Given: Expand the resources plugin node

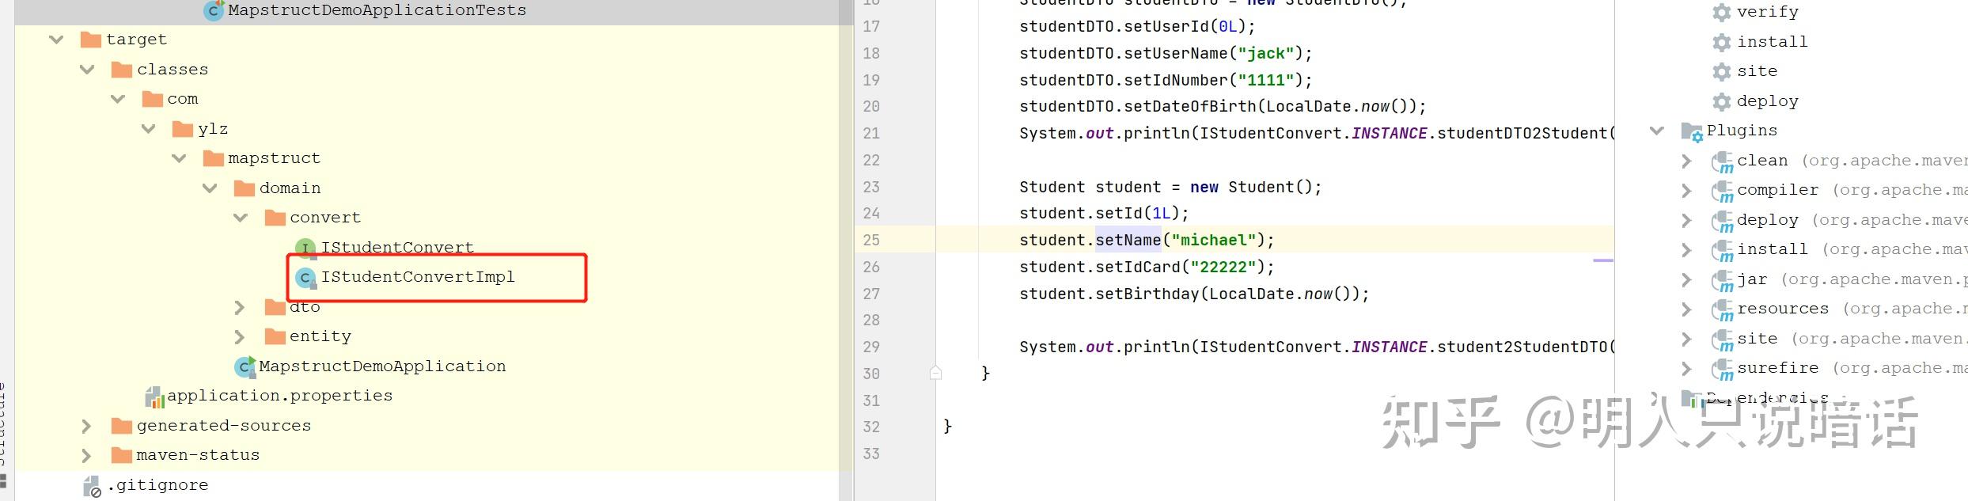Looking at the screenshot, I should point(1686,309).
